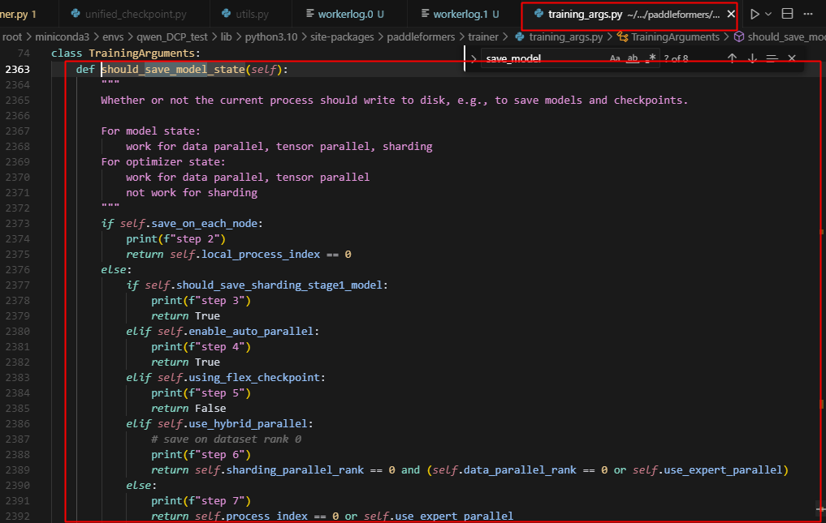Toggle Find in Selection icon
Screen dimensions: 826x523
tap(772, 58)
